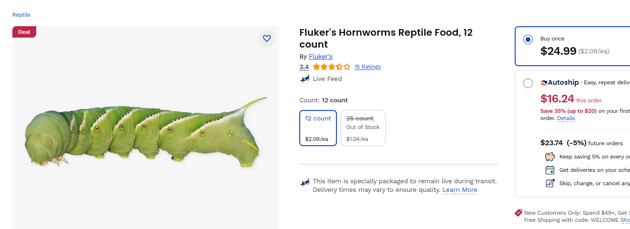Click the heart favorite icon
This screenshot has height=229, width=630.
tap(267, 39)
